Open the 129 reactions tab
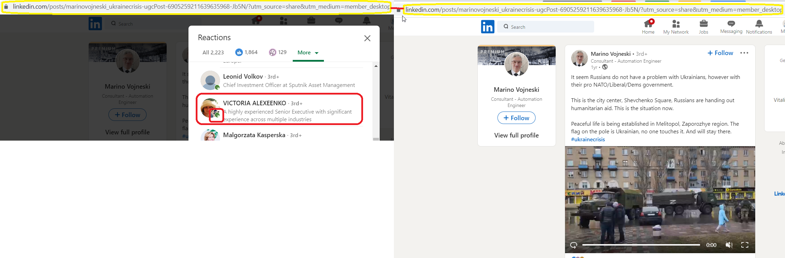Screen dimensions: 785x258 [278, 52]
